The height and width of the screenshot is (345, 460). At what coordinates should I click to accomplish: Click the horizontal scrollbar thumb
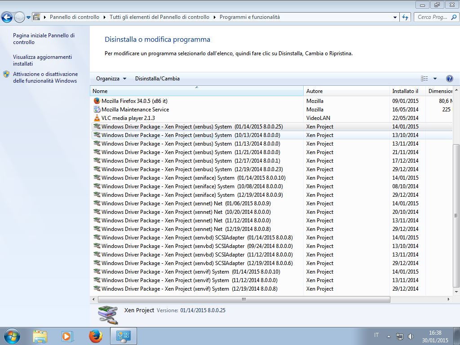(244, 299)
